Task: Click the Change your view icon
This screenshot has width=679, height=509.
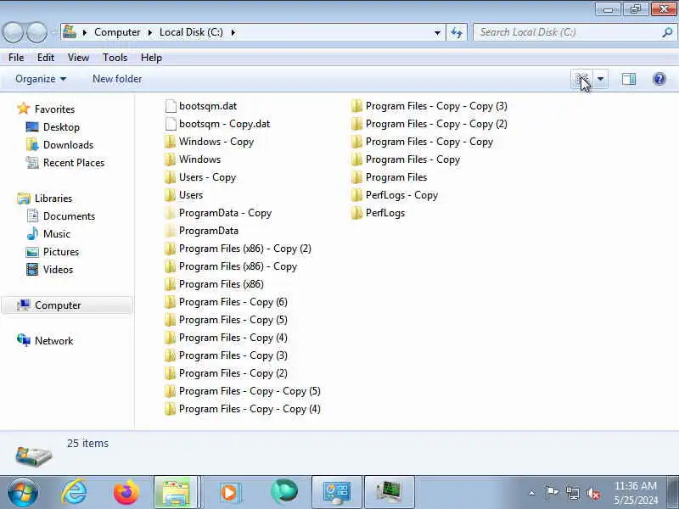Action: [581, 79]
